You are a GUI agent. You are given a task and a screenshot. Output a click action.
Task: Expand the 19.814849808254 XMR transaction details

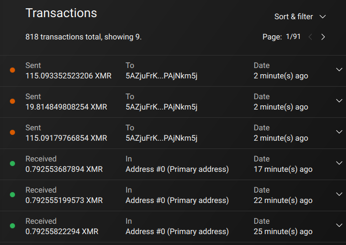pos(339,101)
